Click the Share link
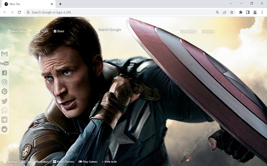267x166 pixels. (59, 31)
